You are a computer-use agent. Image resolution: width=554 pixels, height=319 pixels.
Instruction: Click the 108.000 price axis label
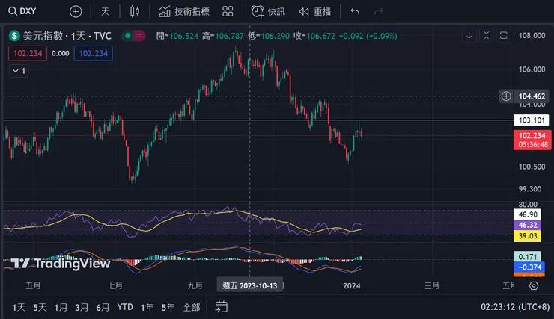point(532,36)
